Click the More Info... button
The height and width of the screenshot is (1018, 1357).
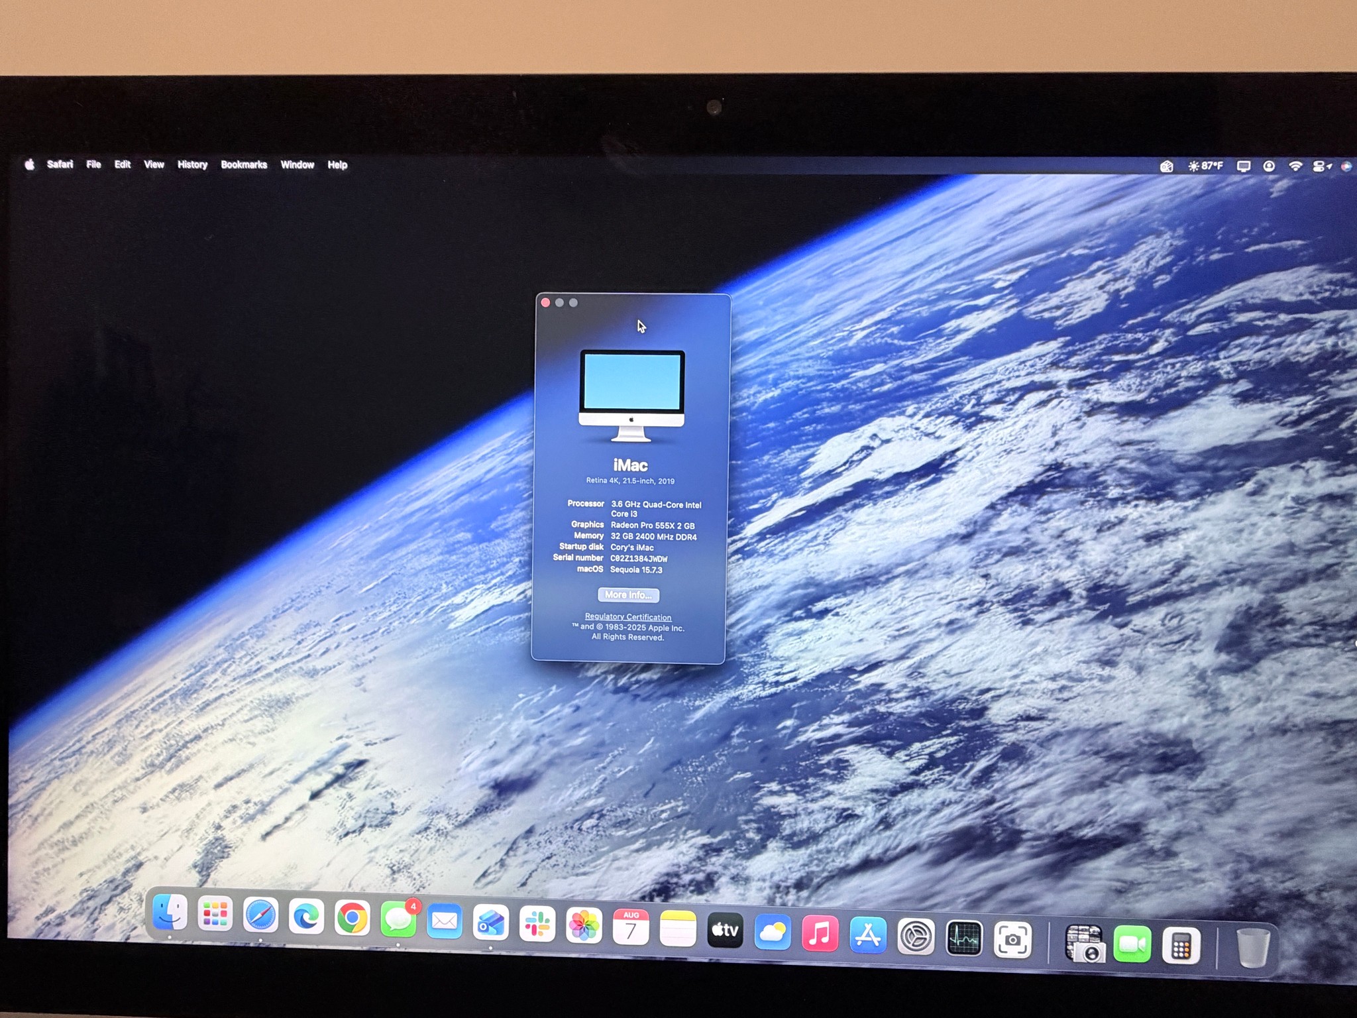tap(628, 594)
